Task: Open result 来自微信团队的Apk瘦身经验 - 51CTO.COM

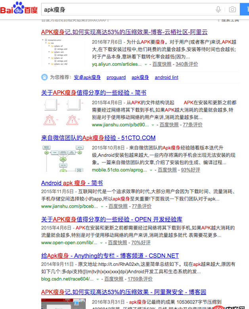Action: [x=98, y=137]
